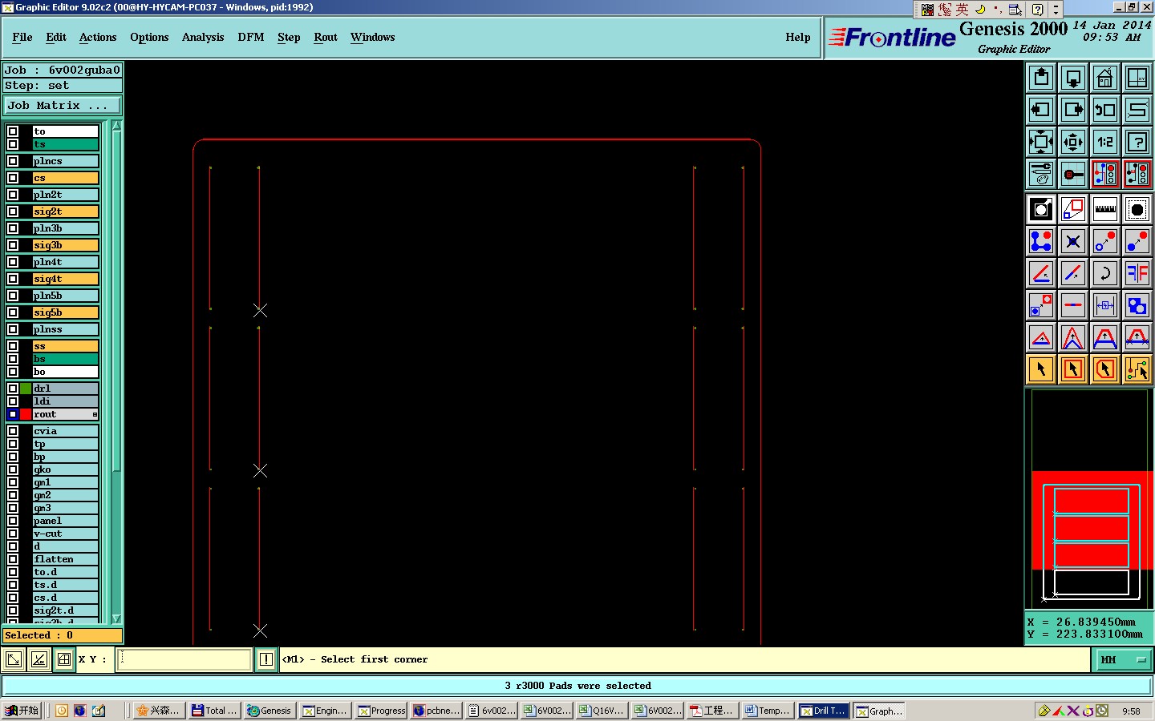The width and height of the screenshot is (1155, 721).
Task: Click the 1:2 scale zoom icon
Action: pyautogui.click(x=1105, y=142)
